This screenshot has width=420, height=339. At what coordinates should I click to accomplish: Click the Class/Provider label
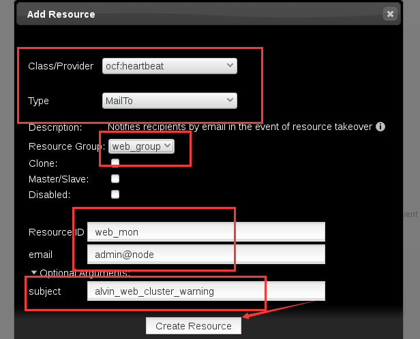click(61, 66)
